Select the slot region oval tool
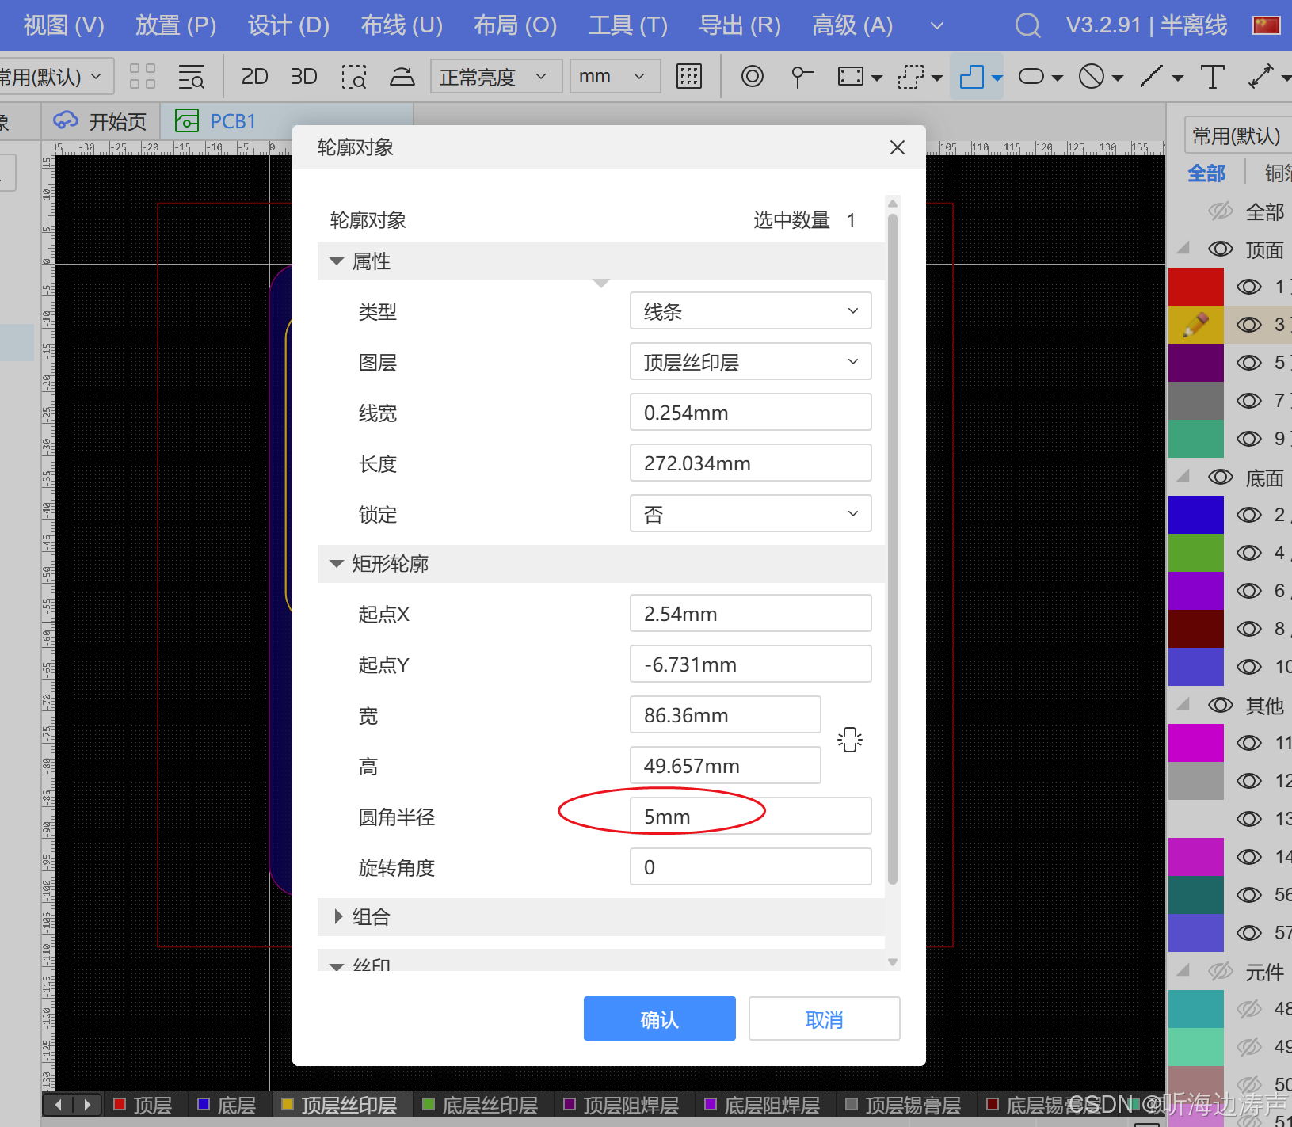1292x1127 pixels. pyautogui.click(x=1031, y=77)
